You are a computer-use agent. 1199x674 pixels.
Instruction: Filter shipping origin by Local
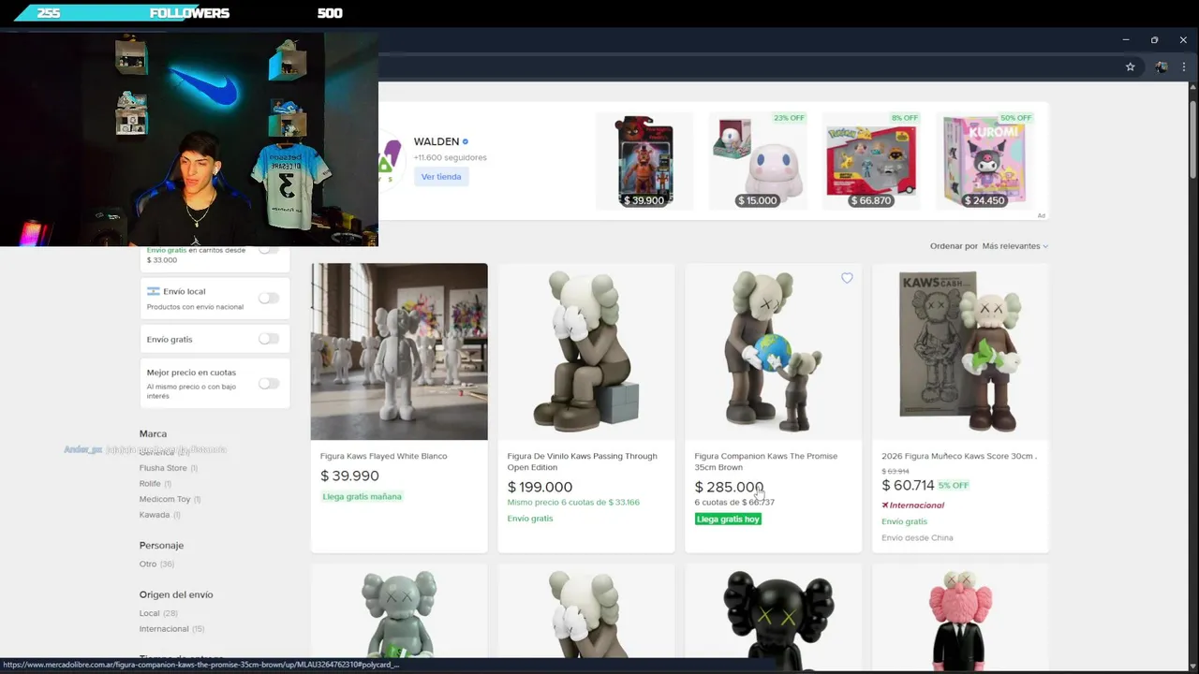(x=158, y=614)
